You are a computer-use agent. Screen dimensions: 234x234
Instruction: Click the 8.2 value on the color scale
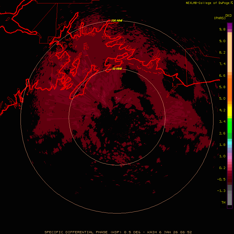tap(222, 52)
